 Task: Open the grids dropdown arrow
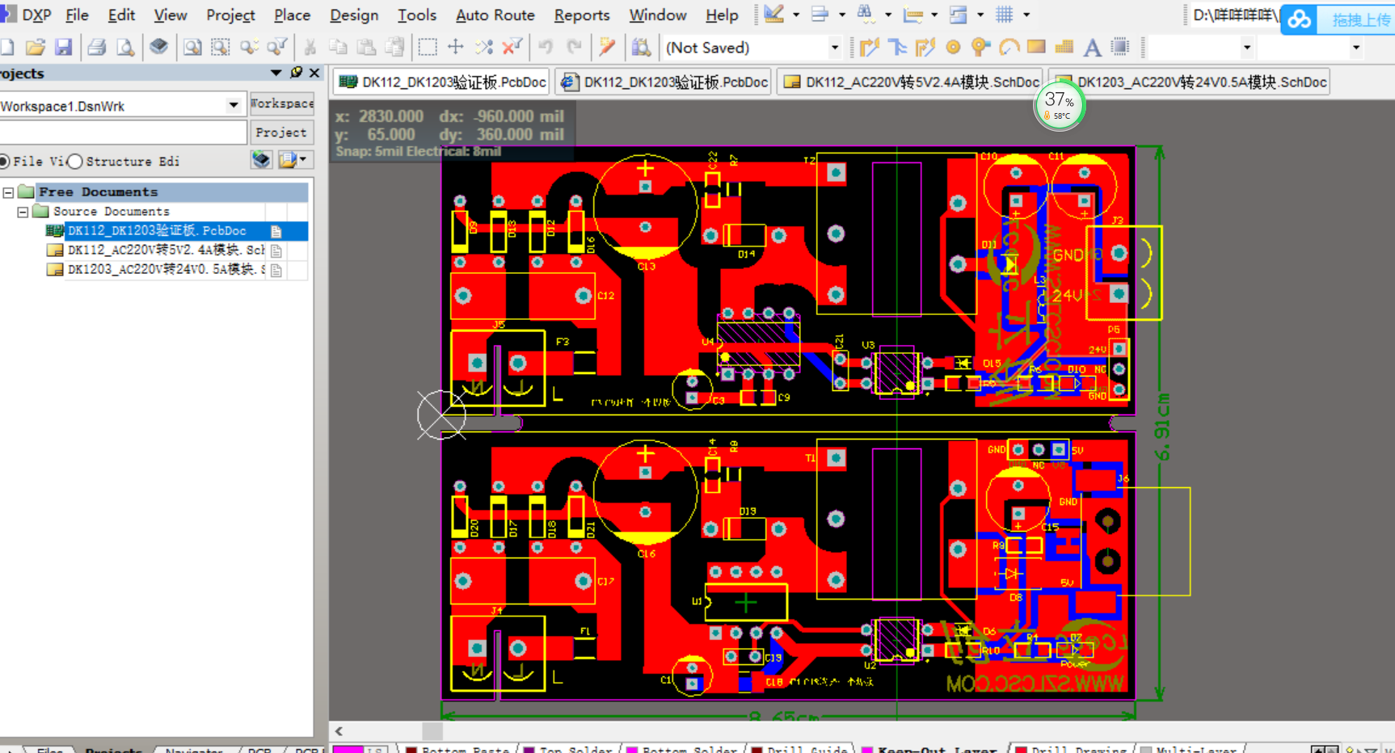pyautogui.click(x=1027, y=15)
